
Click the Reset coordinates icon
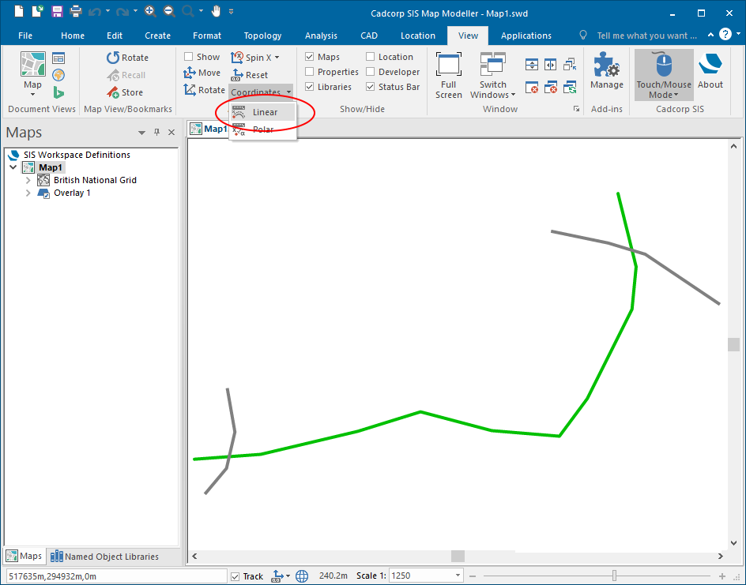click(x=238, y=75)
